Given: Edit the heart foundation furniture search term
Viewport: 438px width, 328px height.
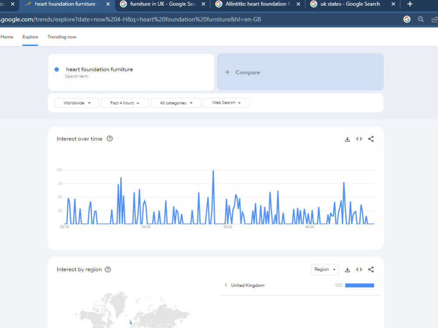Looking at the screenshot, I should [x=99, y=69].
